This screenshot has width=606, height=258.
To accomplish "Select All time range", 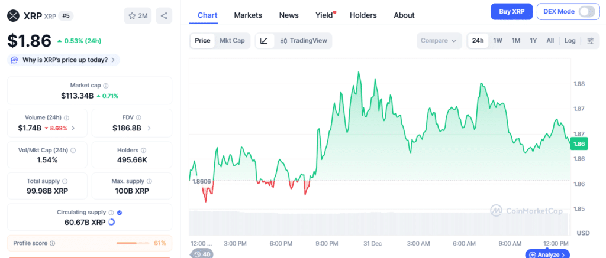I will pyautogui.click(x=550, y=41).
